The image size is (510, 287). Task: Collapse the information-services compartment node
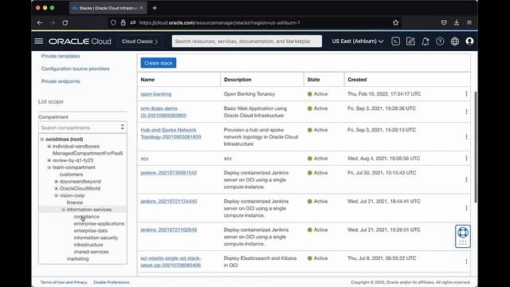64,210
